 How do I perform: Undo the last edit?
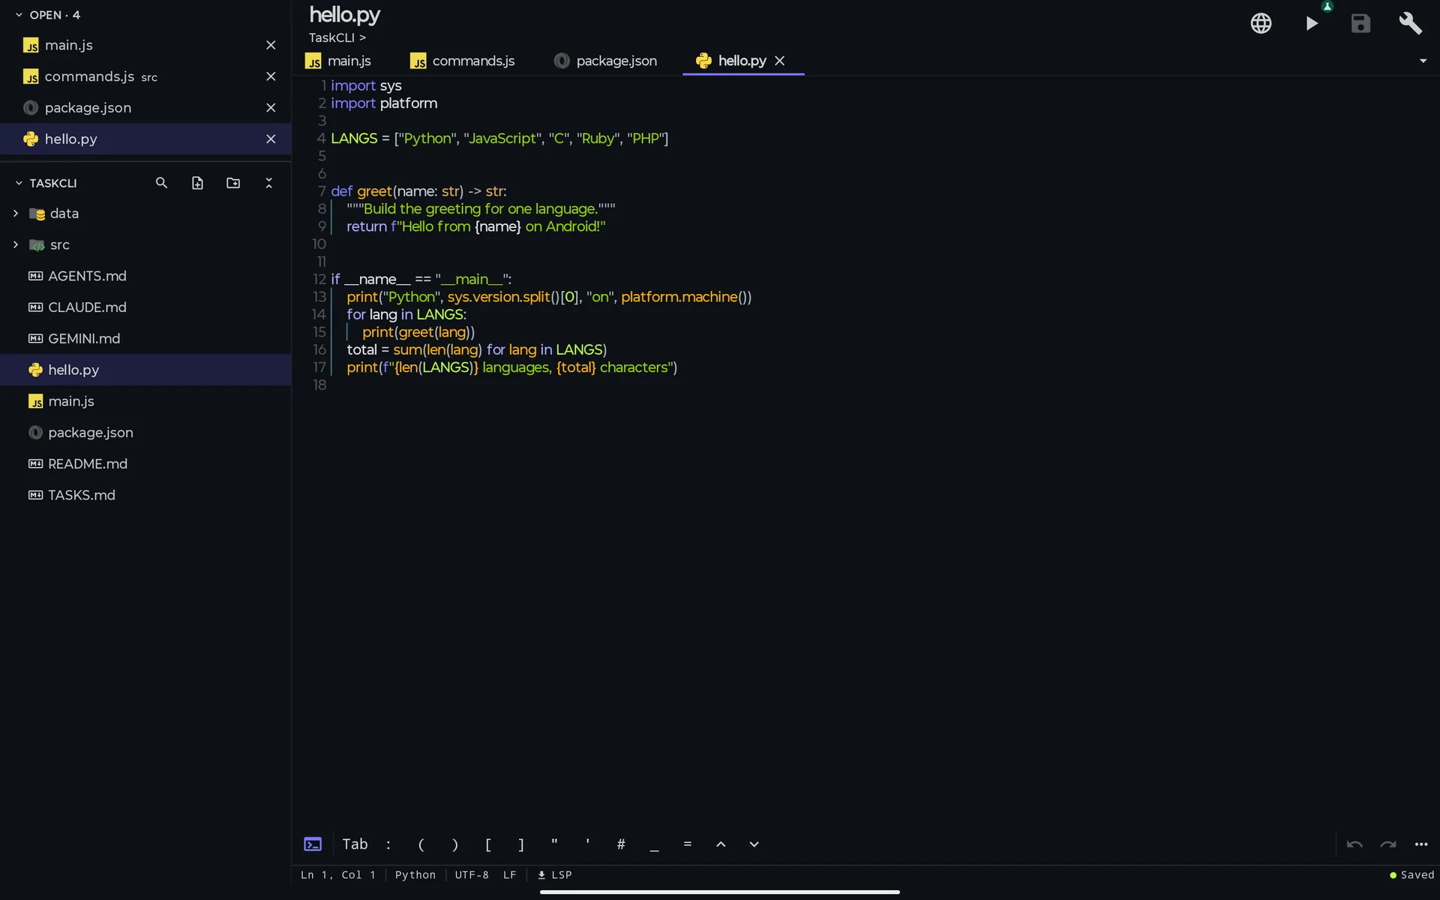[1354, 844]
